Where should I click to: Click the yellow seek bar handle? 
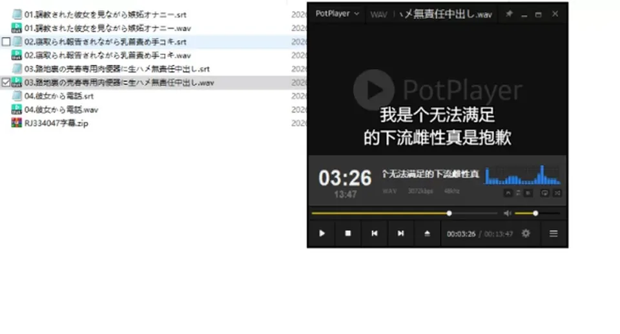pyautogui.click(x=449, y=213)
